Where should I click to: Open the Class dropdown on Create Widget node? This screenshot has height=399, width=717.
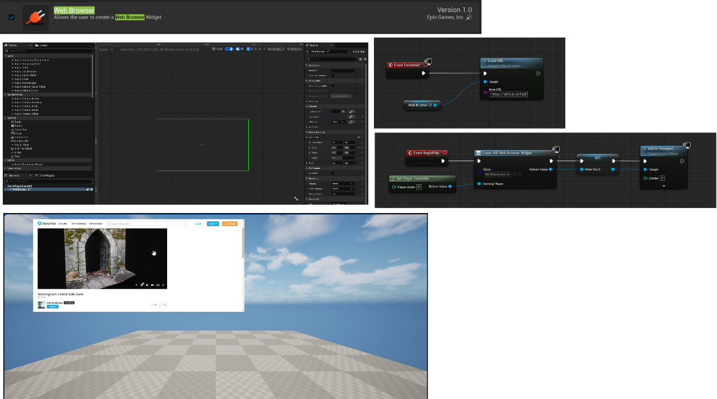496,174
